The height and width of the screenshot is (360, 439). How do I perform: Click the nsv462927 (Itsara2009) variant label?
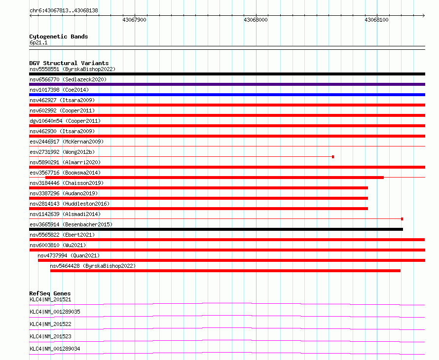[x=62, y=100]
